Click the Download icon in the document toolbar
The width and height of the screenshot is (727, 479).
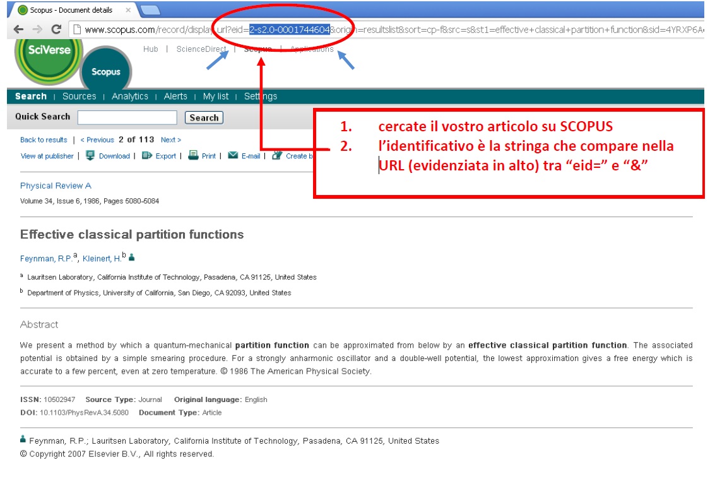[x=90, y=156]
